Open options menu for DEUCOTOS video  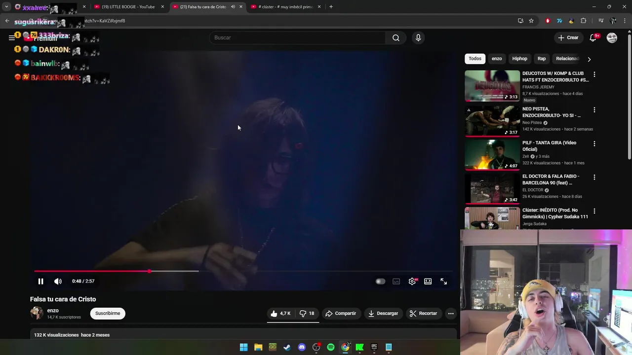coord(594,74)
